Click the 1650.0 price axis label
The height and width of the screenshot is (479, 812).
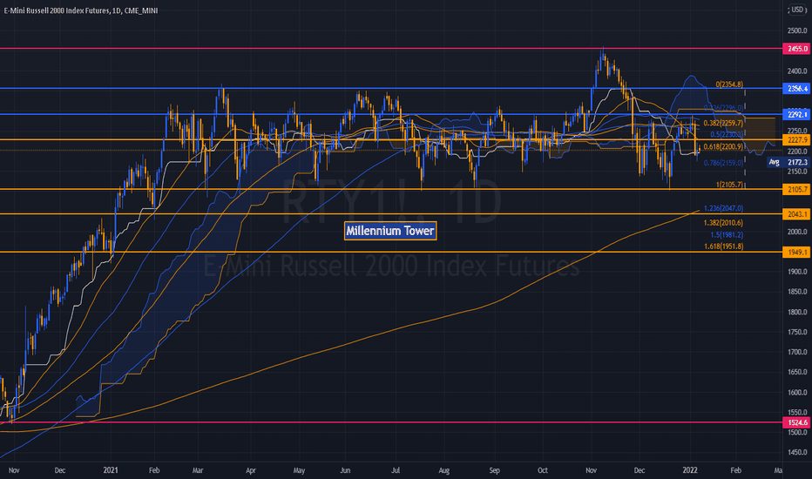click(x=797, y=373)
